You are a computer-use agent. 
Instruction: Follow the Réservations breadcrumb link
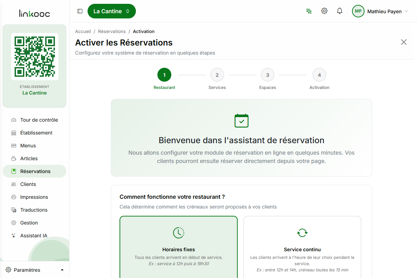112,31
